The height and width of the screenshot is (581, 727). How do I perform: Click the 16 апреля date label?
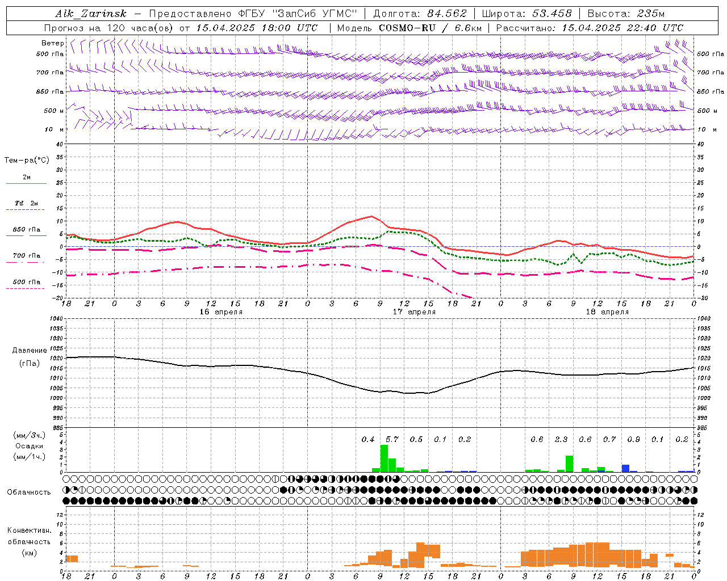click(x=221, y=312)
